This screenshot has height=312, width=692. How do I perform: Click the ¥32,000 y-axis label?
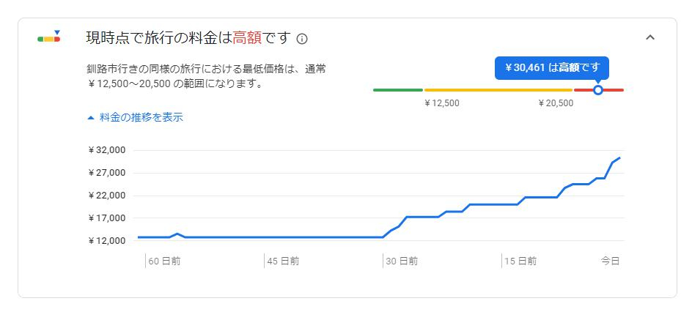click(x=107, y=150)
